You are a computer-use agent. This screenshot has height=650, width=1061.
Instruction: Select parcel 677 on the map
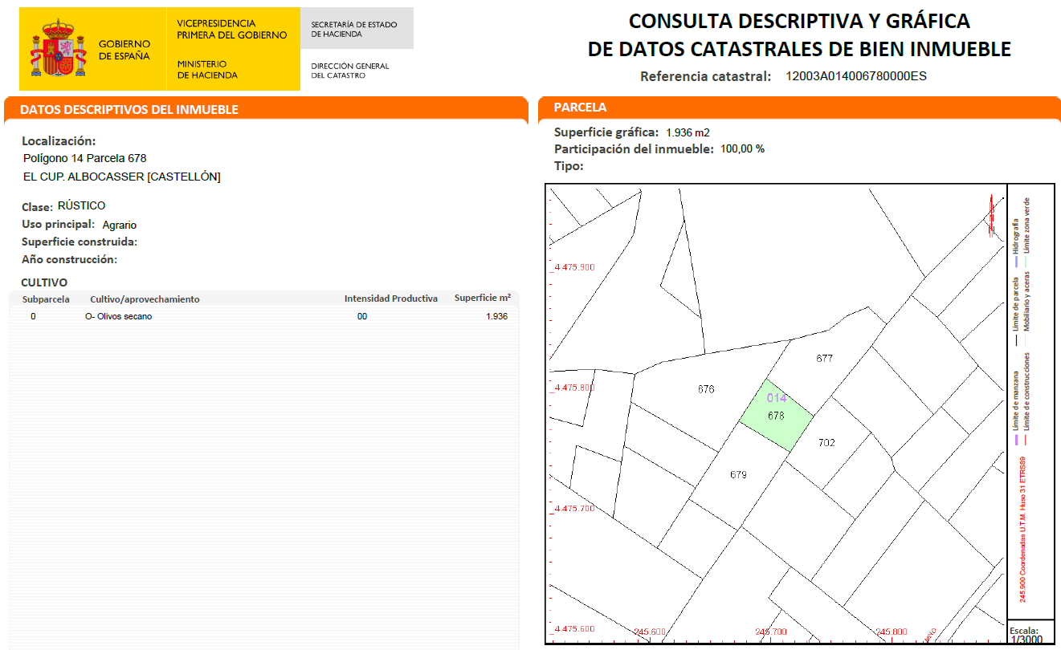click(824, 359)
